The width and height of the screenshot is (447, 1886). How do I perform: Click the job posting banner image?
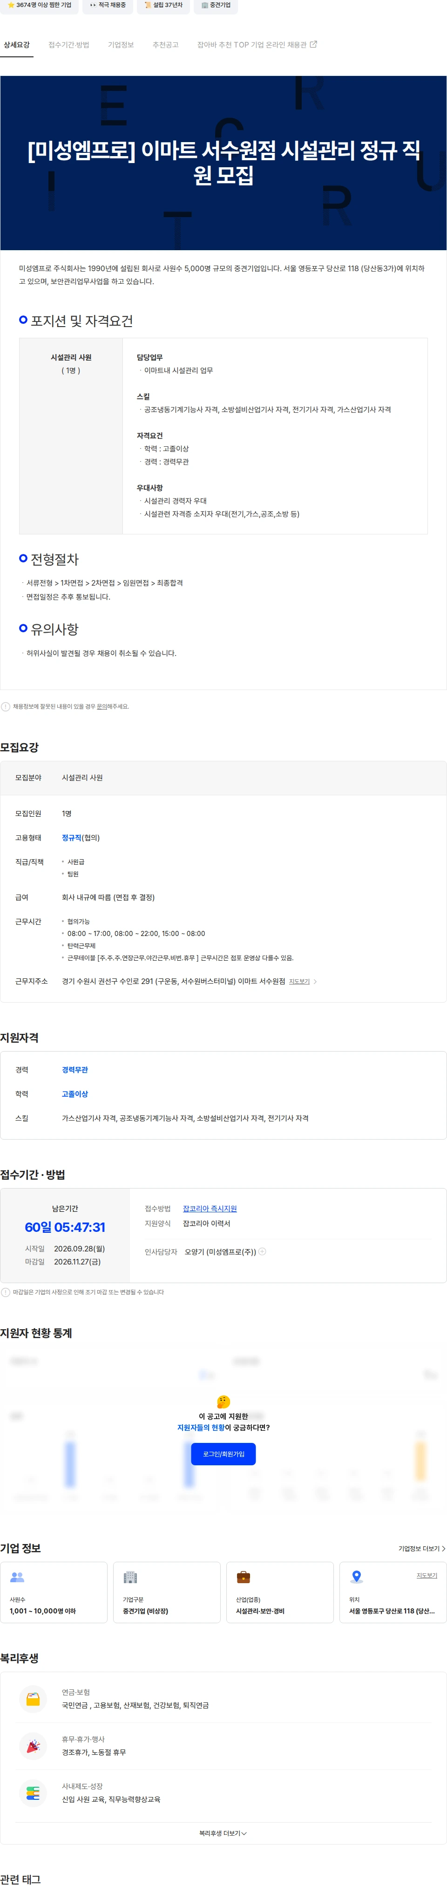pyautogui.click(x=223, y=163)
